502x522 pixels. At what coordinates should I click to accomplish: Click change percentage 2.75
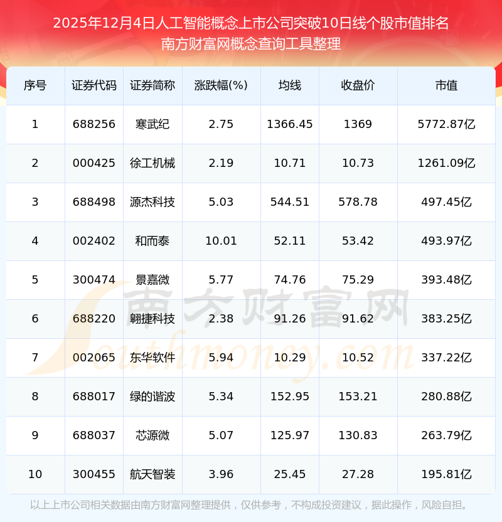click(x=221, y=124)
